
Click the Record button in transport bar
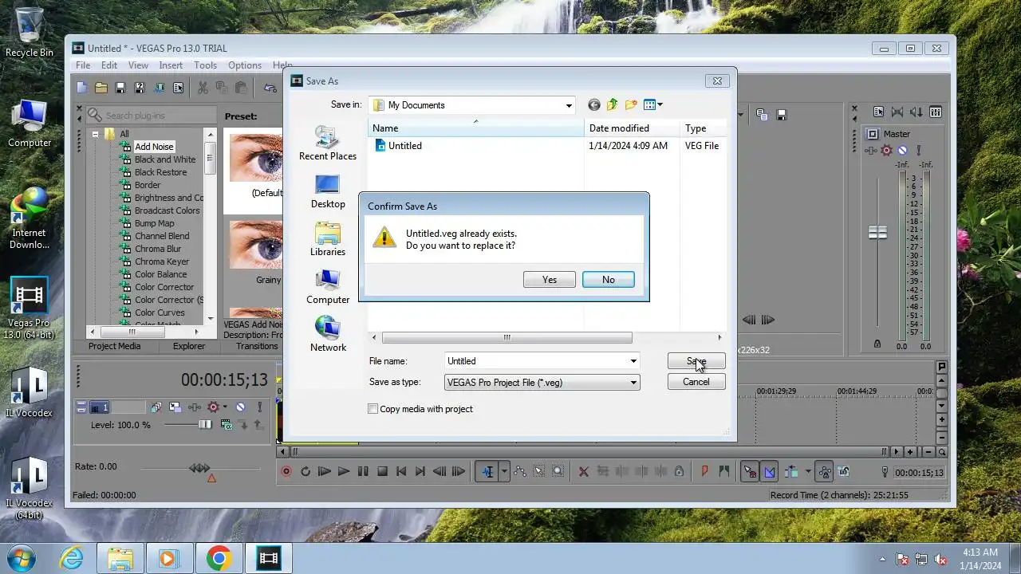[x=286, y=471]
